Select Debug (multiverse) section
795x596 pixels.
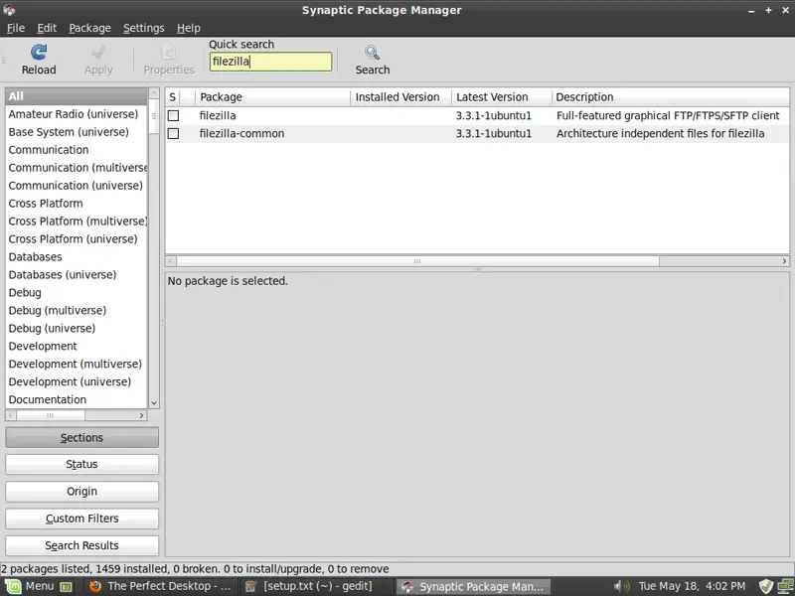[x=77, y=310]
